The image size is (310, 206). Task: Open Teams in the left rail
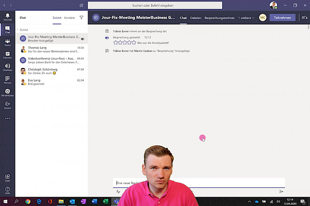[x=7, y=42]
